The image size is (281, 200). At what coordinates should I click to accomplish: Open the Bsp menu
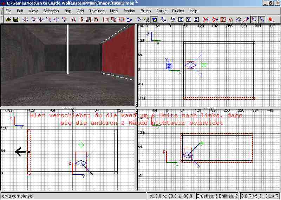67,11
